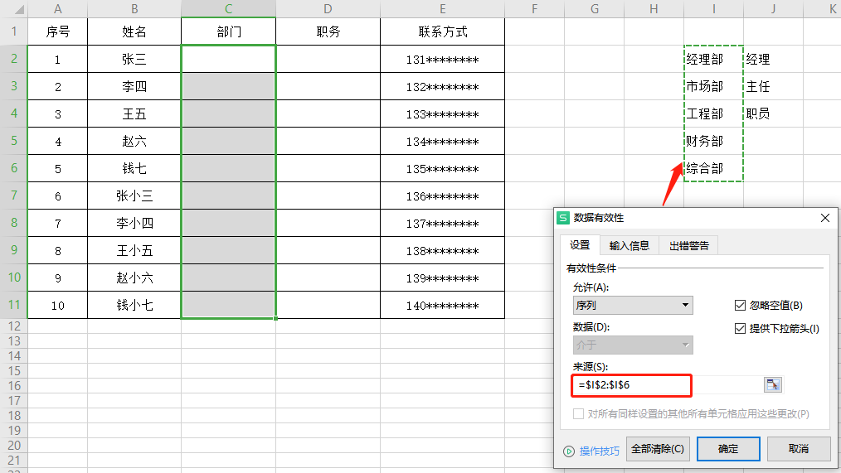Click the cell containing 市场部

(x=713, y=86)
